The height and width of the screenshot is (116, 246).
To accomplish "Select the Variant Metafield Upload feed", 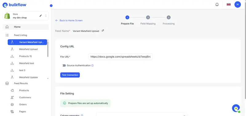I will tap(27, 42).
